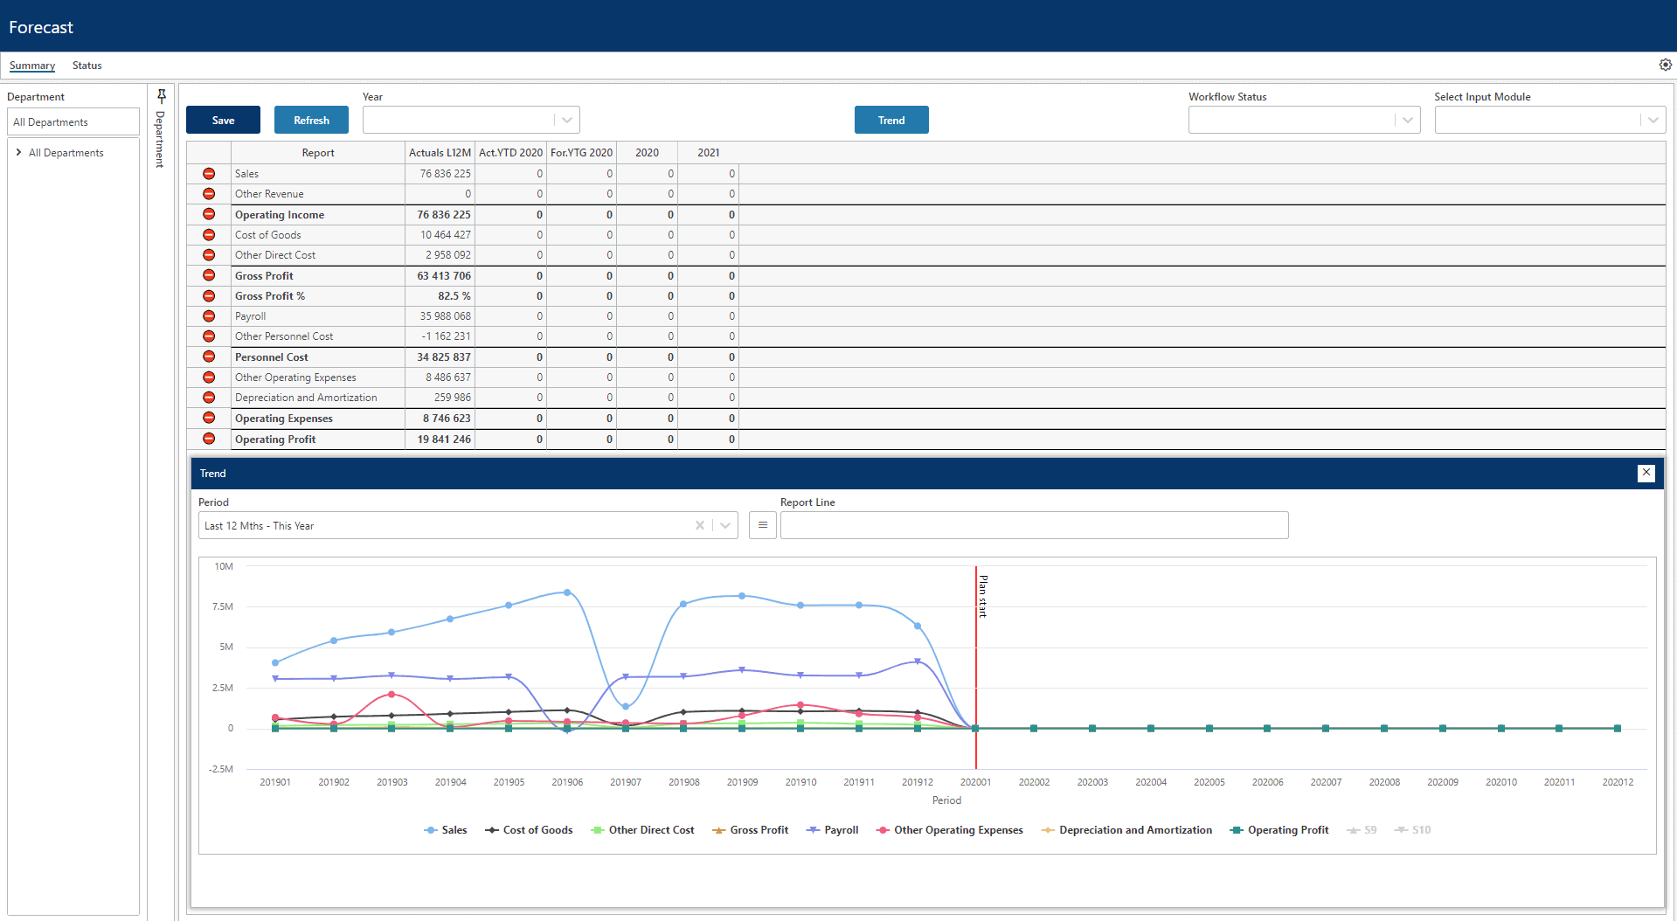Click the pin icon on Department panel
The height and width of the screenshot is (921, 1677).
point(162,96)
